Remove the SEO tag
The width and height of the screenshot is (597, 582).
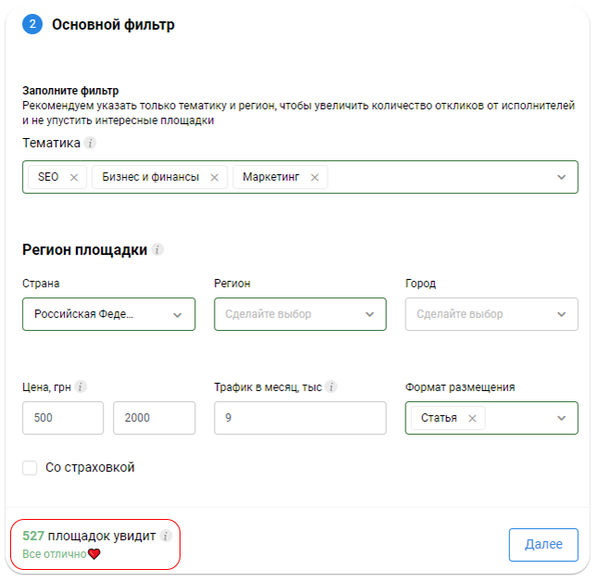click(74, 177)
